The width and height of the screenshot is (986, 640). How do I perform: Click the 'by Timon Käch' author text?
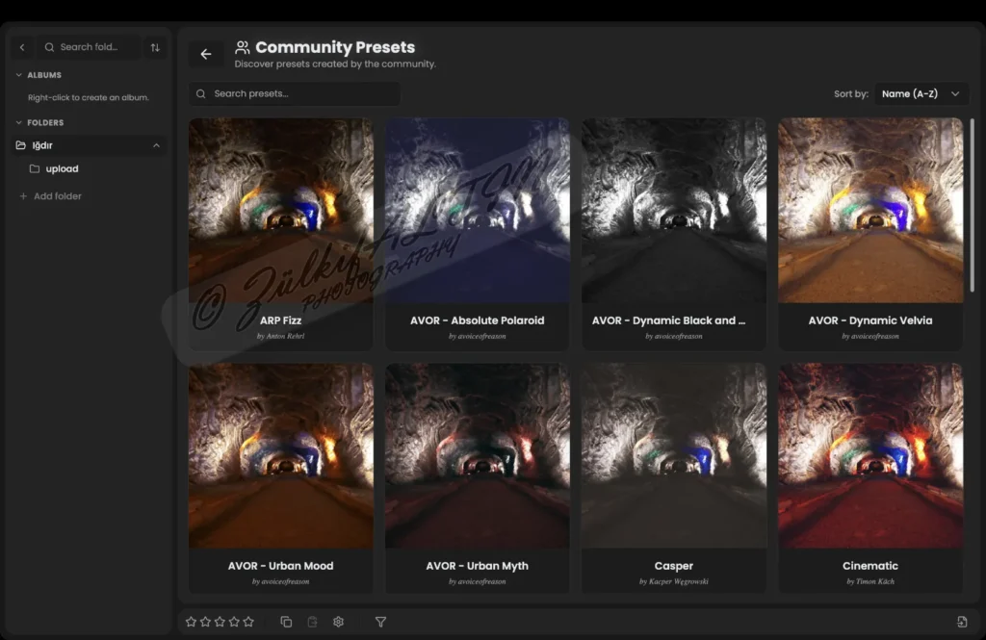[870, 581]
